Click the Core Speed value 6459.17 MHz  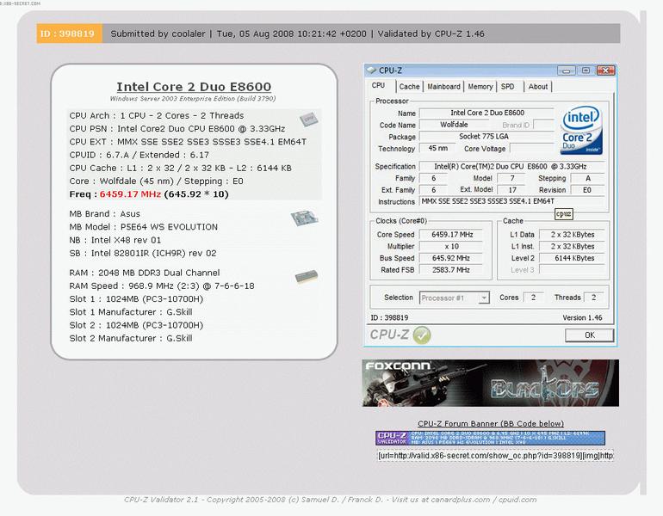[x=452, y=235]
